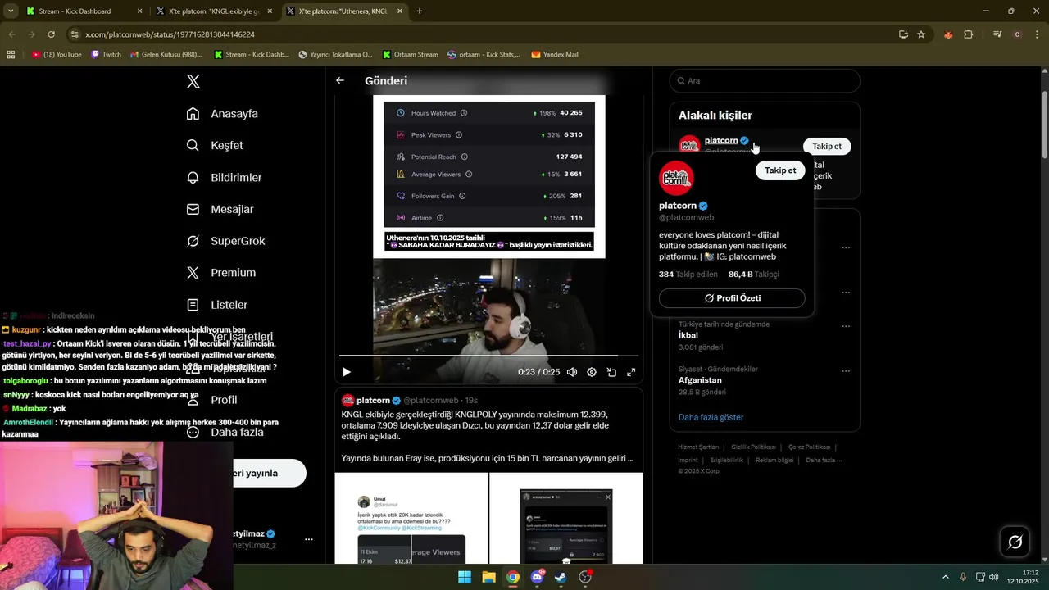Open more options for Afganistan trend

click(x=846, y=371)
